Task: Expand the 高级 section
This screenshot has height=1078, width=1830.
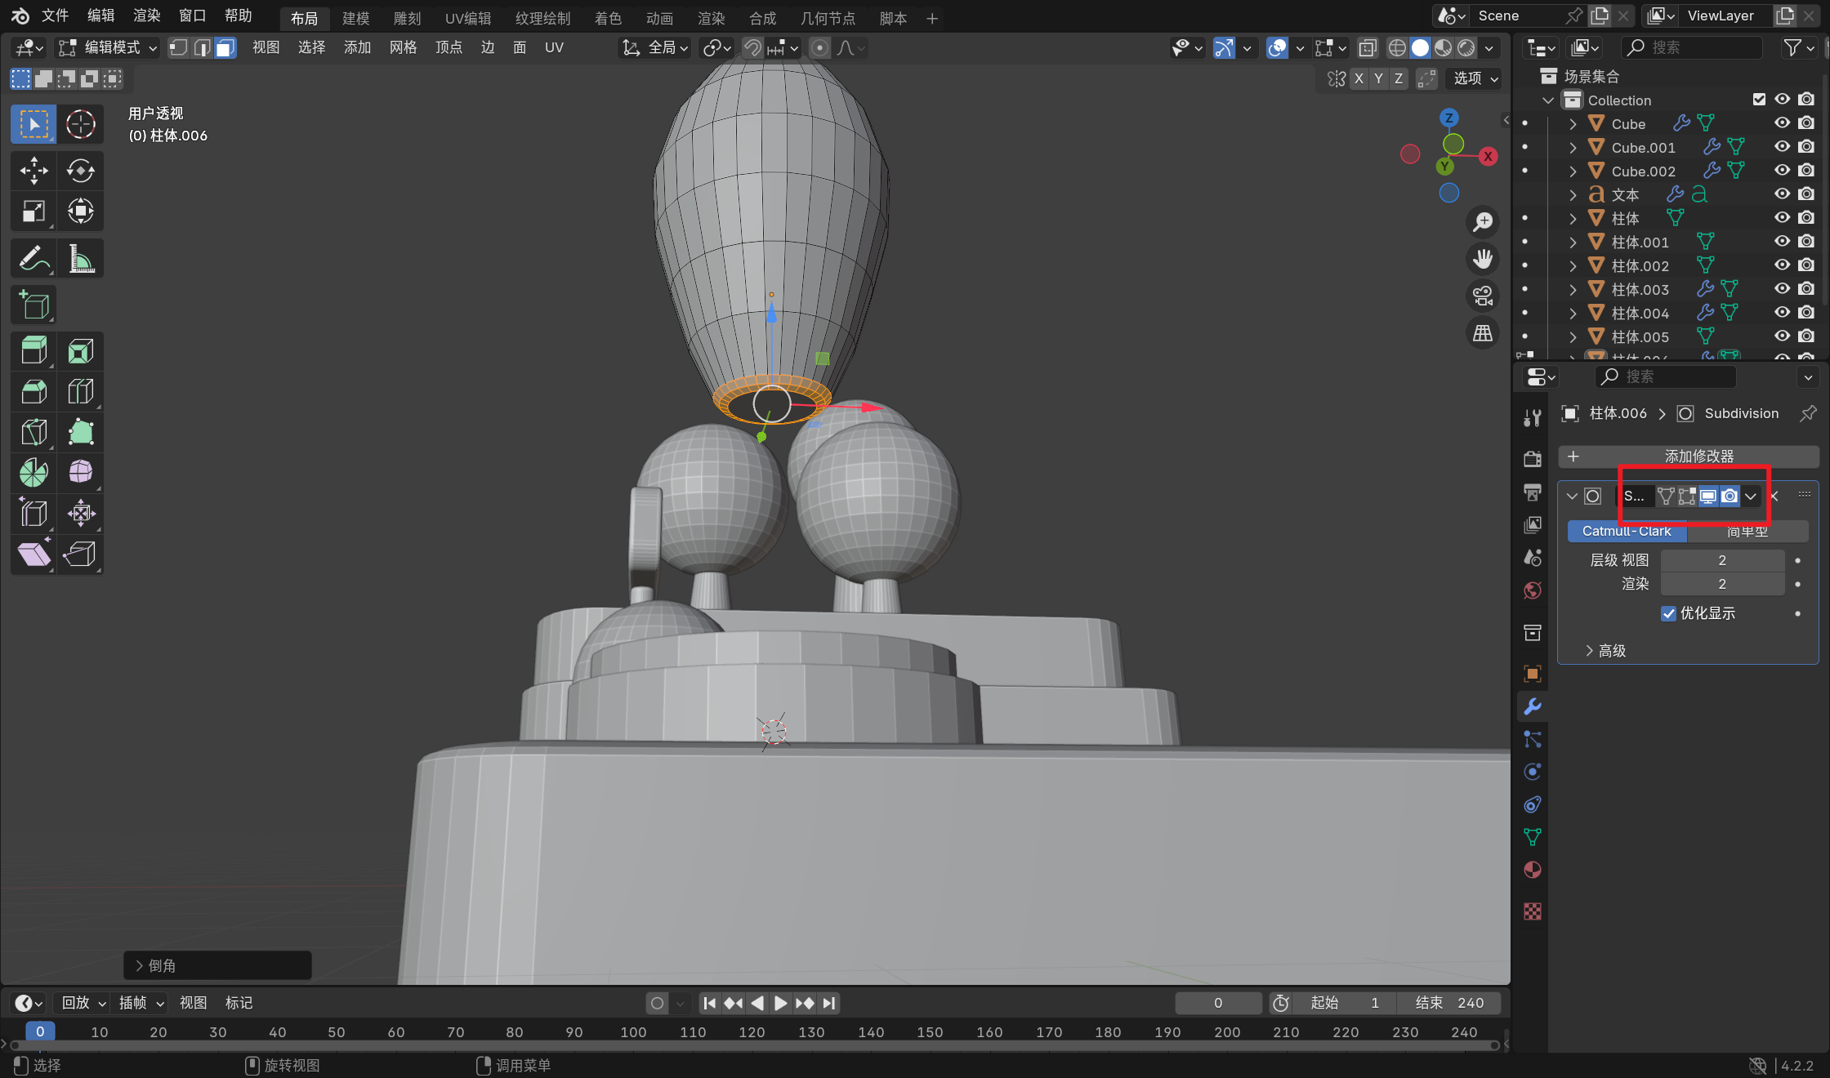Action: coord(1605,651)
